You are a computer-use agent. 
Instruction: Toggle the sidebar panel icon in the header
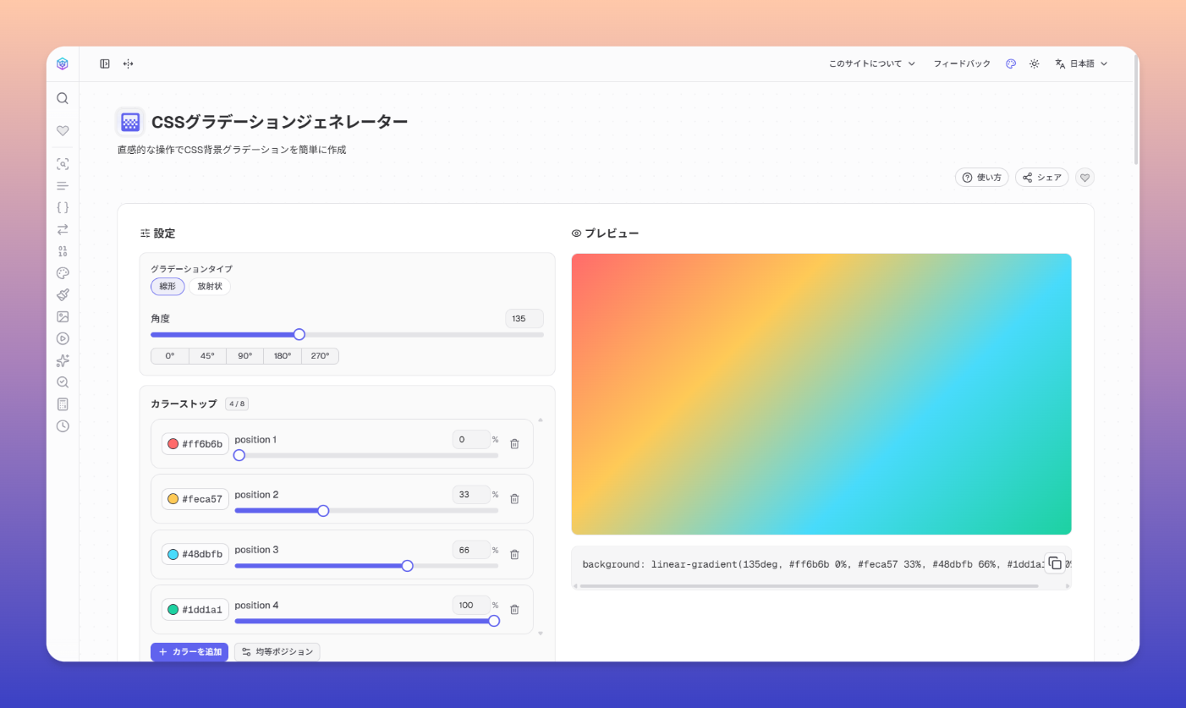[x=105, y=63]
